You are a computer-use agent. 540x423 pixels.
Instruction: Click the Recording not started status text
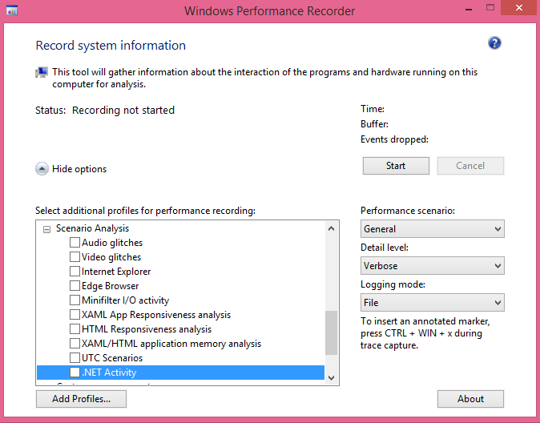click(123, 111)
